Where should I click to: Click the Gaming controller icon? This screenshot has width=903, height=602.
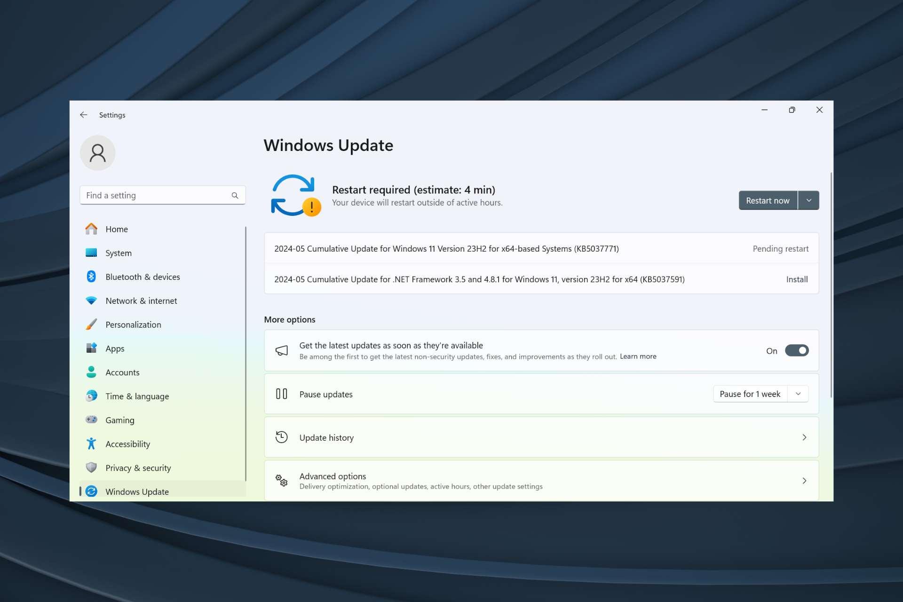91,420
